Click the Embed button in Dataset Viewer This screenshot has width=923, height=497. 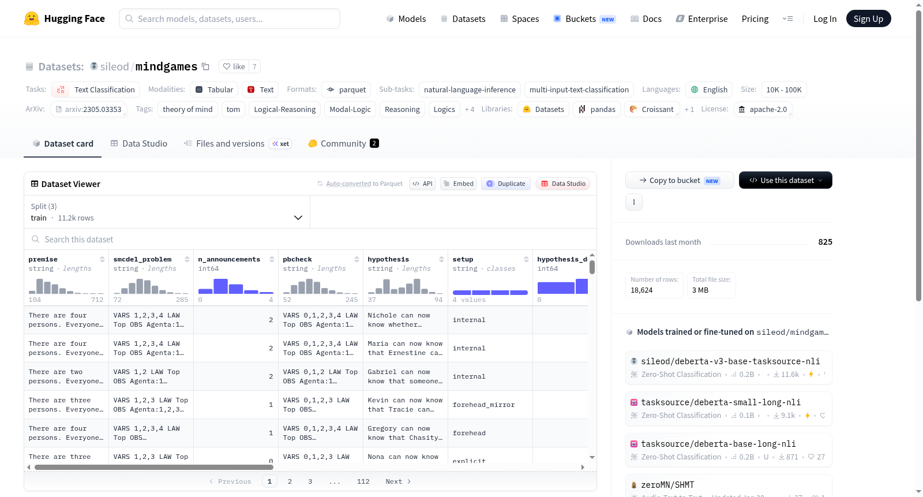point(458,184)
